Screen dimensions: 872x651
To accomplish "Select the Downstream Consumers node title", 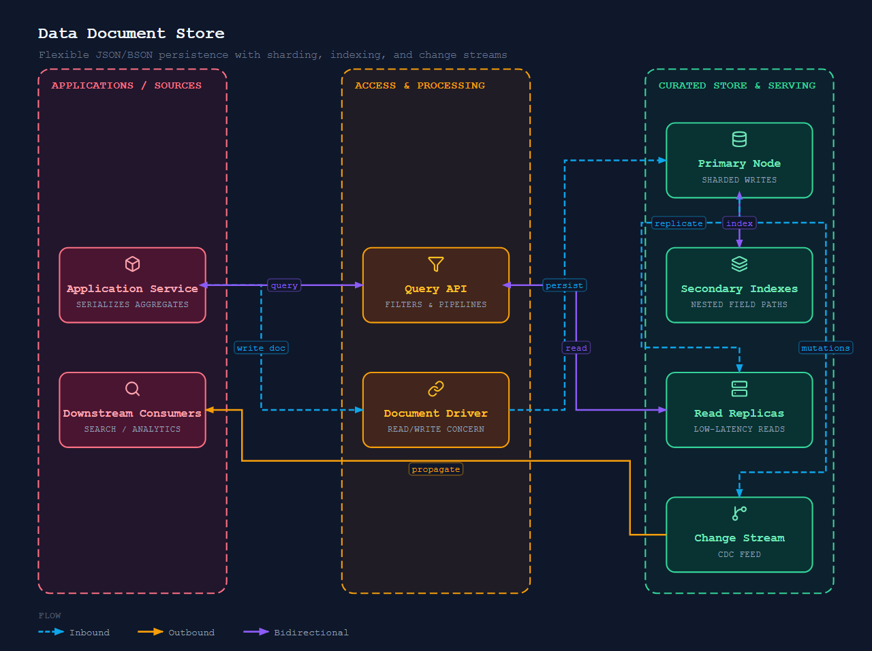I will 132,413.
